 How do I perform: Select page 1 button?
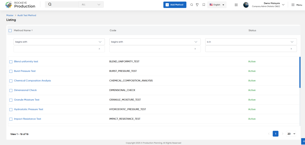click(276, 134)
